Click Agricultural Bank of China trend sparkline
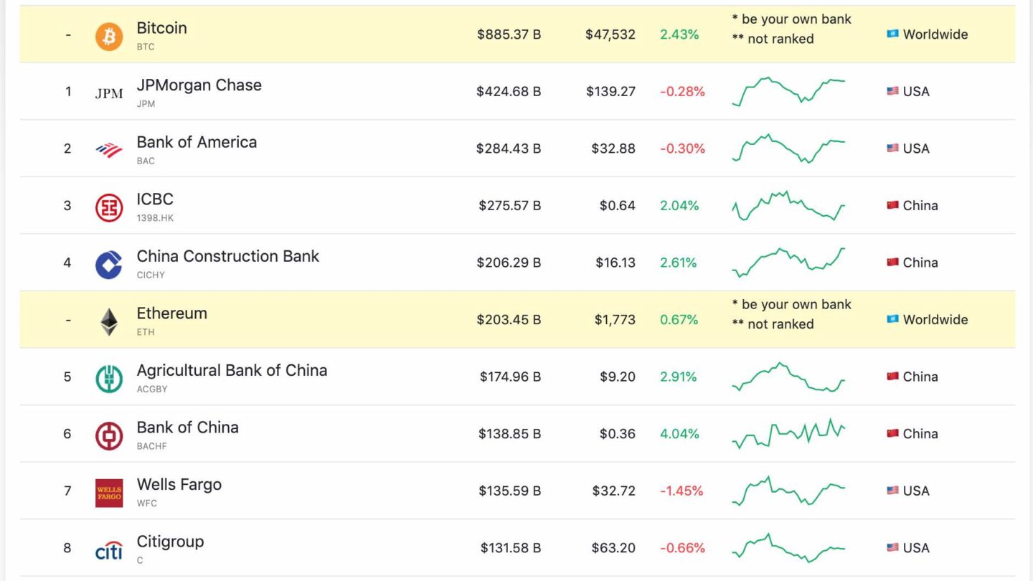This screenshot has width=1033, height=581. point(788,377)
